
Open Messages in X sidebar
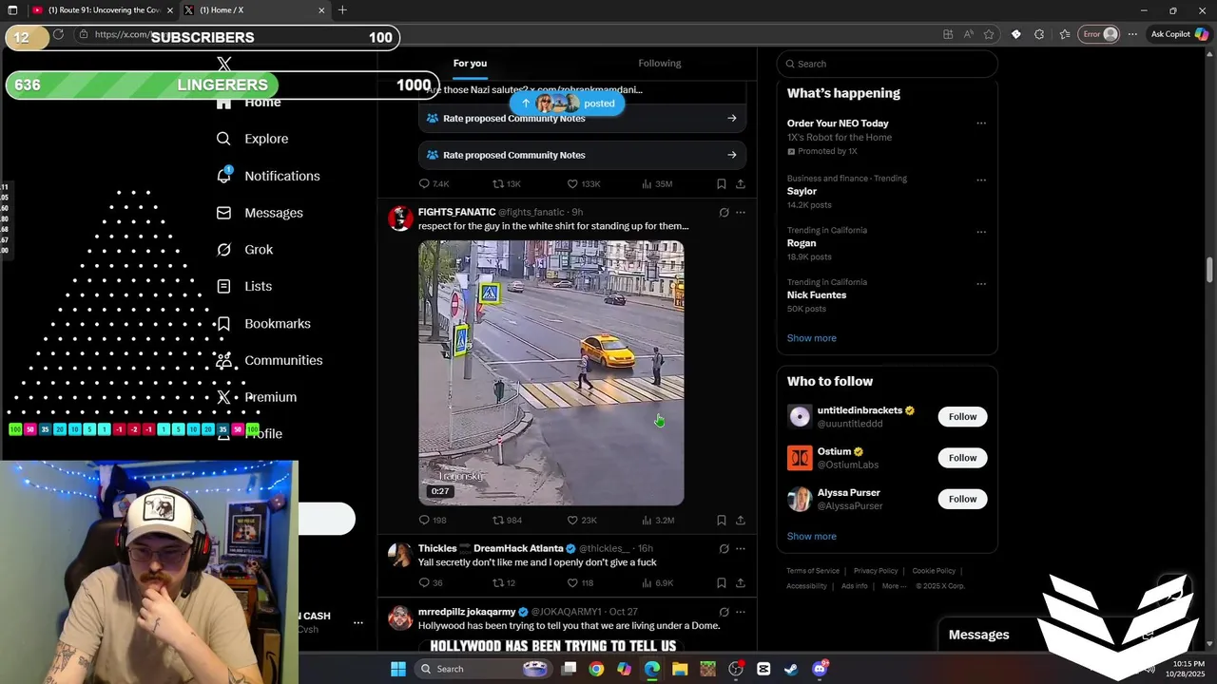(260, 213)
